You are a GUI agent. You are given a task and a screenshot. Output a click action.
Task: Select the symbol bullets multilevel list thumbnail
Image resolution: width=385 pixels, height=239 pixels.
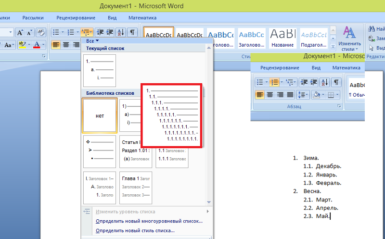100,151
